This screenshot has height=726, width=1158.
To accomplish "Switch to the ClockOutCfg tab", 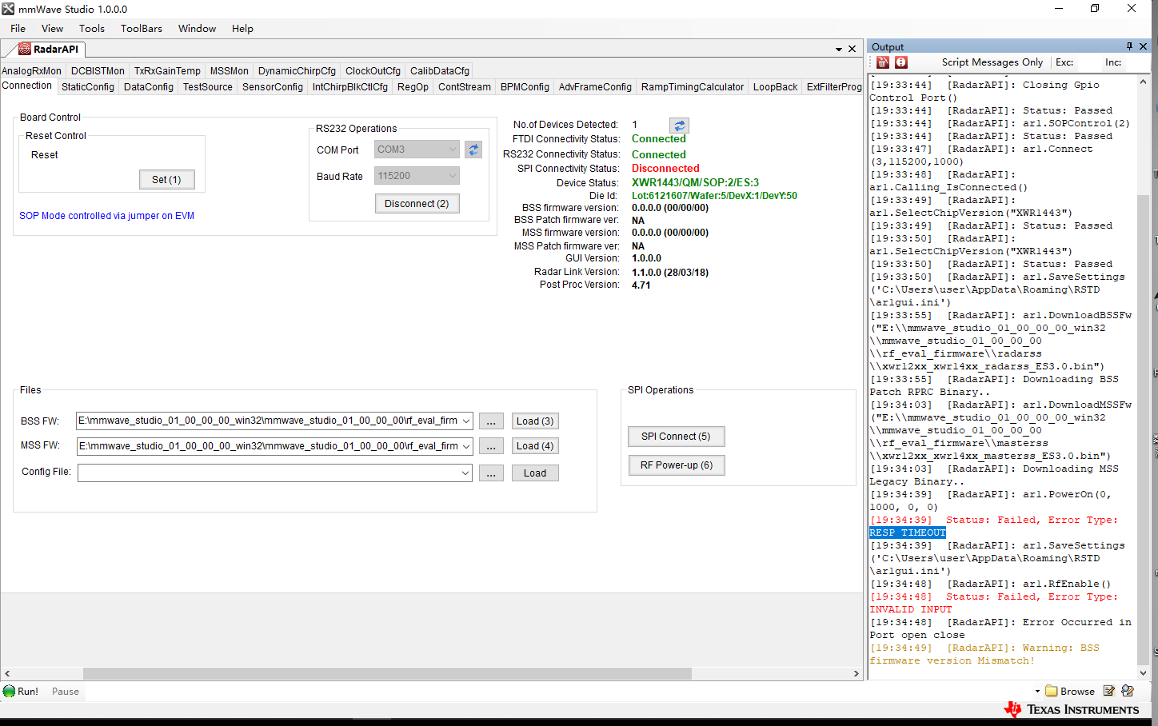I will 373,71.
